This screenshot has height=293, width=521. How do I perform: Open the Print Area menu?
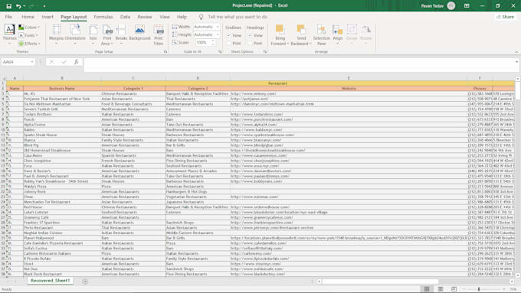coord(107,34)
